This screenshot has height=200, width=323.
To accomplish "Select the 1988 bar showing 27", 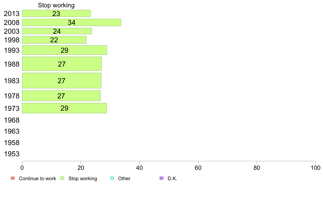I will point(62,64).
